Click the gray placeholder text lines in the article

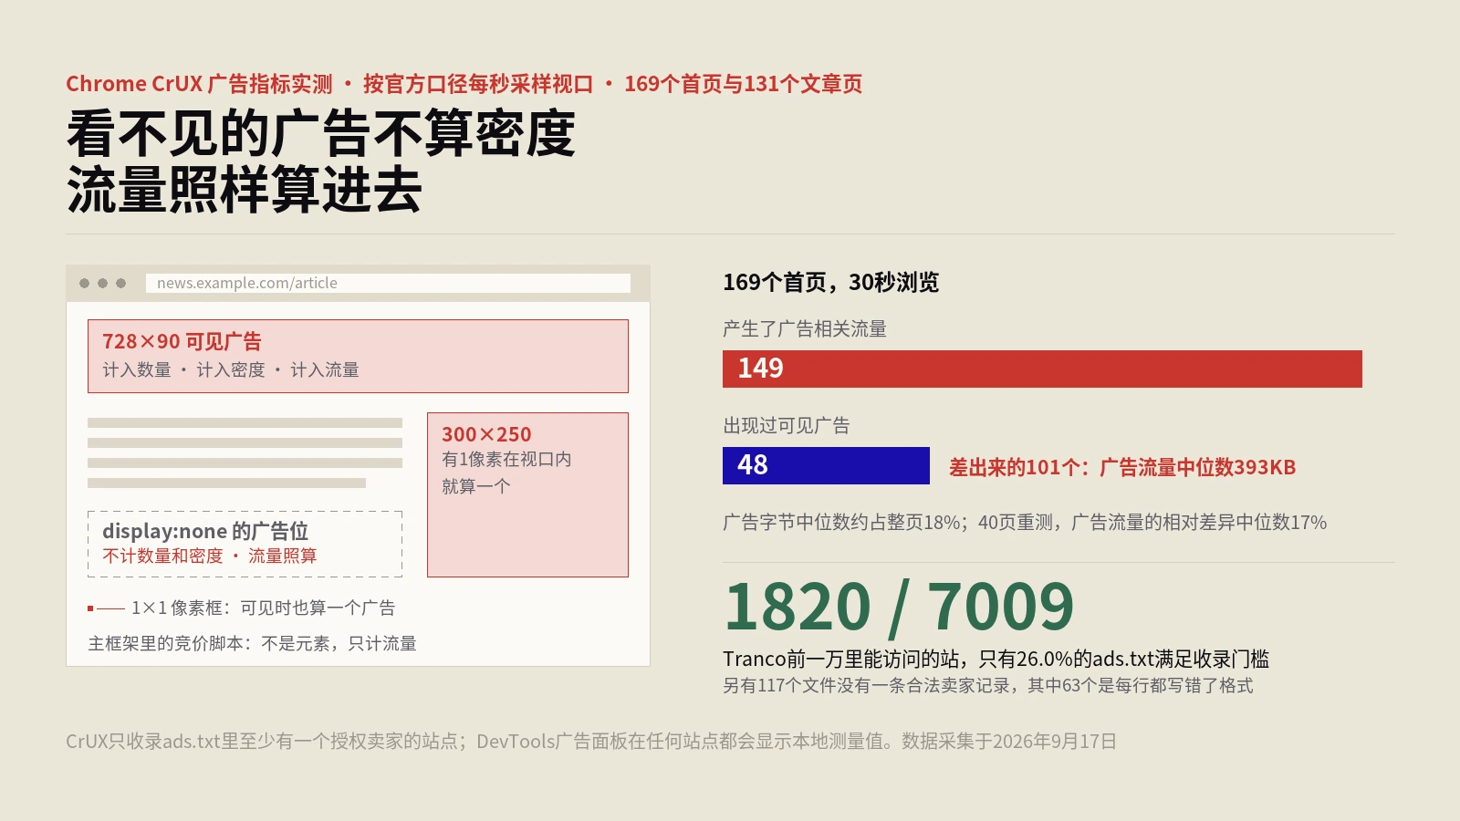[245, 452]
